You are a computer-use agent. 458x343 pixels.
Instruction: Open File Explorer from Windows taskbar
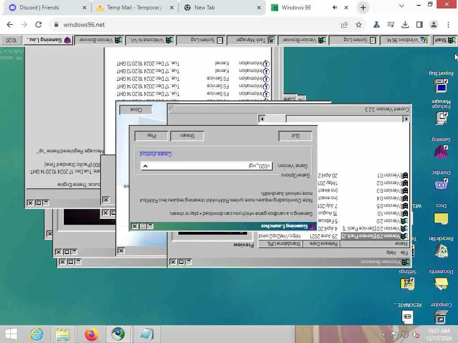[x=63, y=334]
